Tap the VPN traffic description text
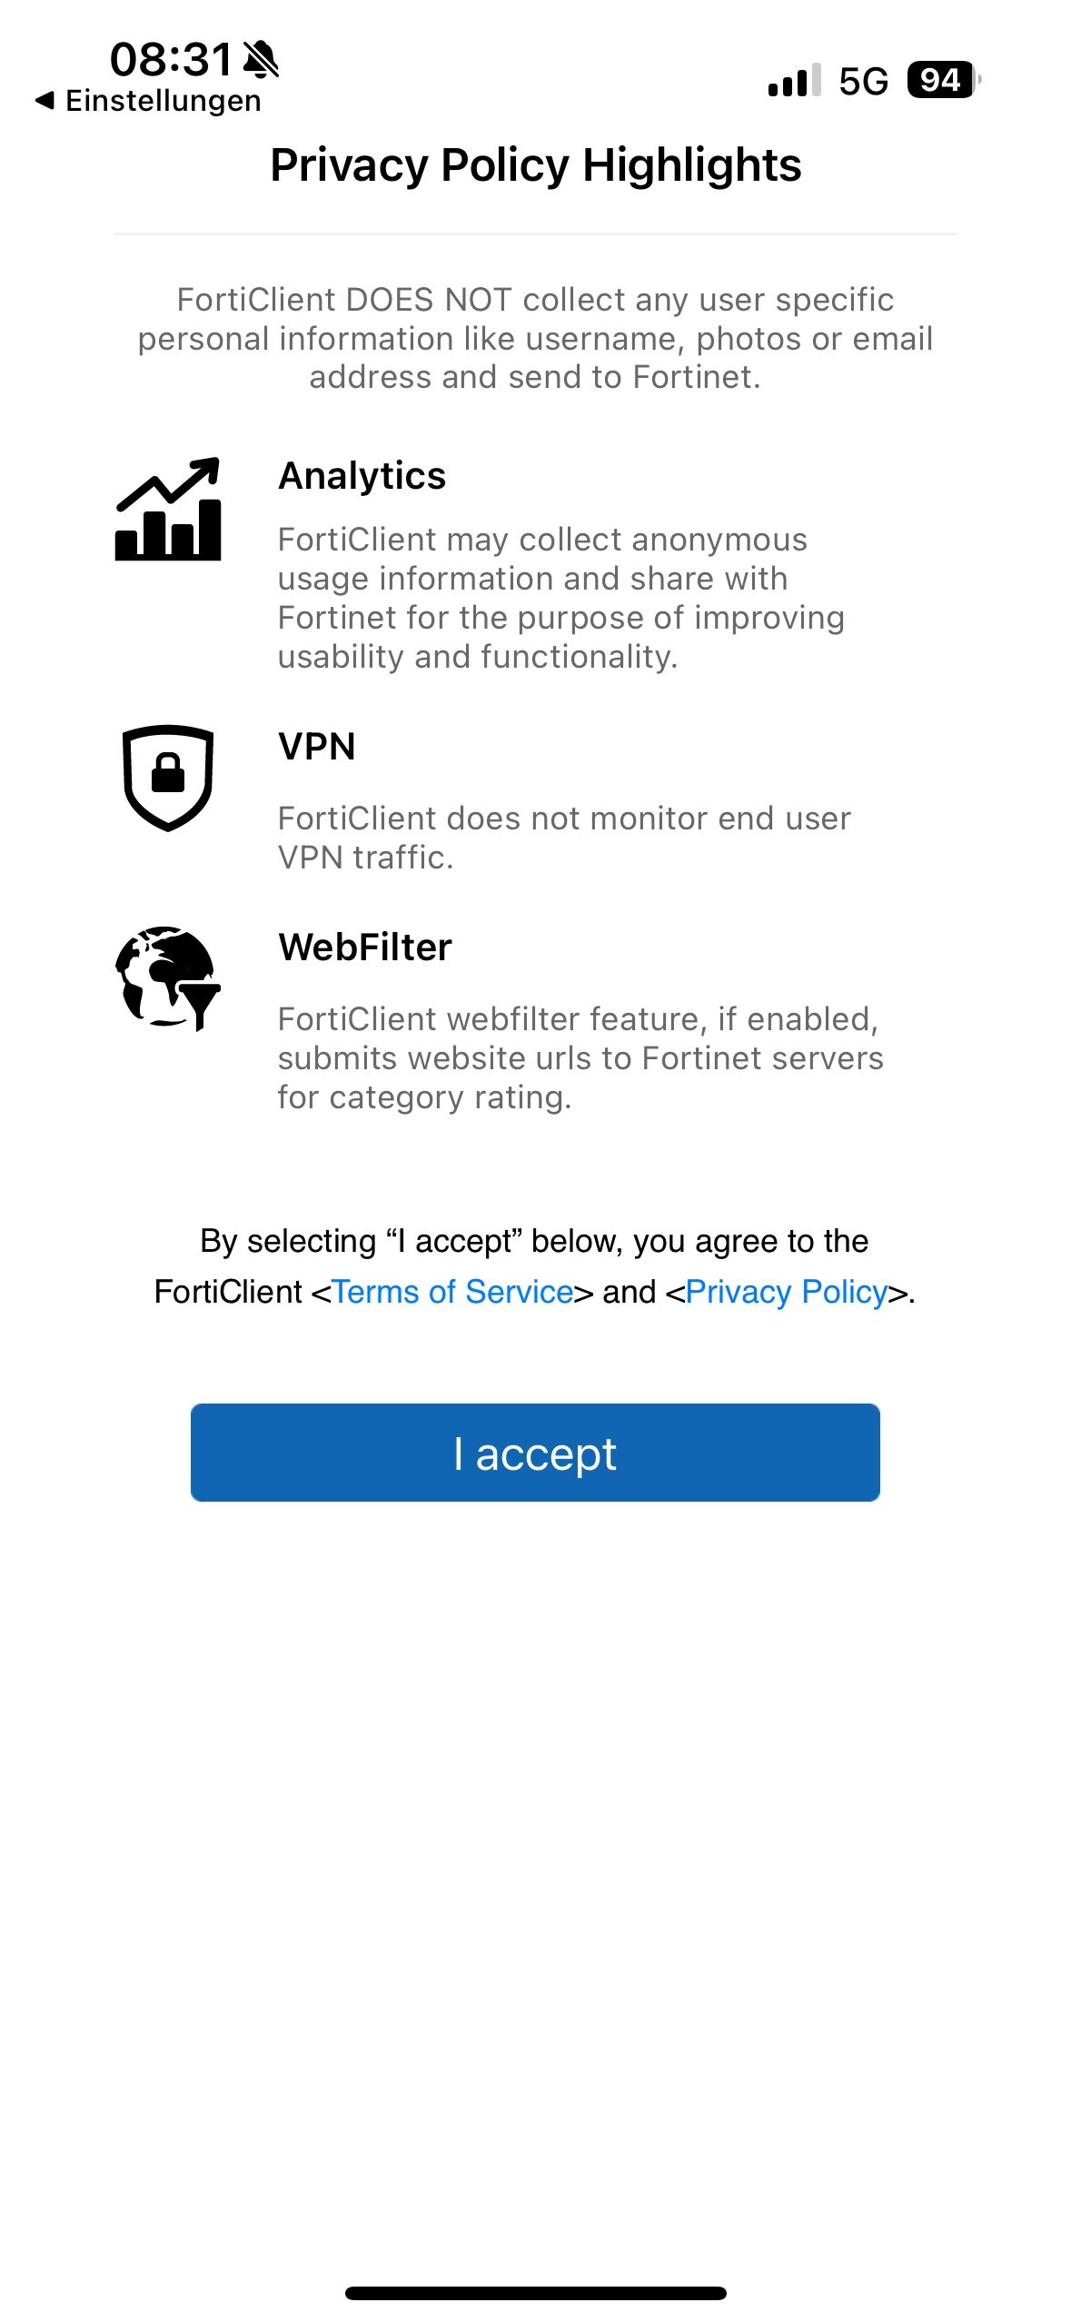 tap(564, 838)
